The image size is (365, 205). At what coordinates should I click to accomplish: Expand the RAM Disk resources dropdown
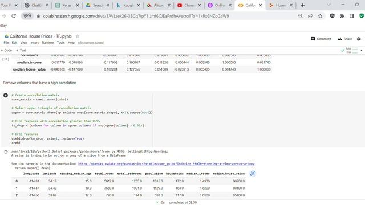(x=361, y=50)
